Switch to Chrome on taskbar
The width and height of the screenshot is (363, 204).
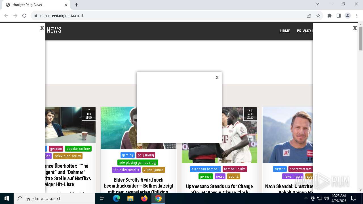[x=158, y=198]
